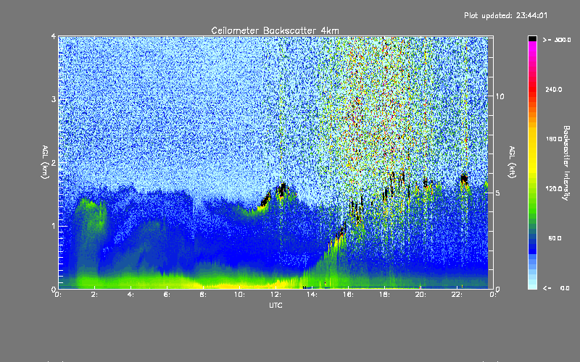
Task: Click the black cloud-base echo near 12: UTC
Action: pos(283,190)
